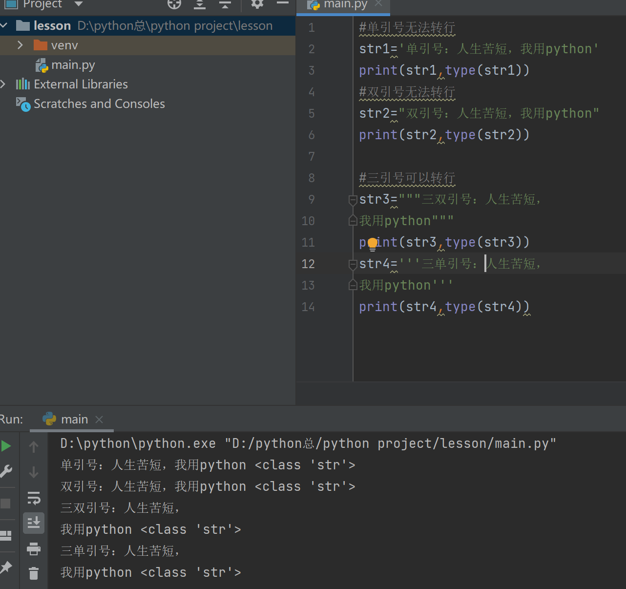Click line number 7 in the gutter
The height and width of the screenshot is (589, 626).
(x=312, y=157)
